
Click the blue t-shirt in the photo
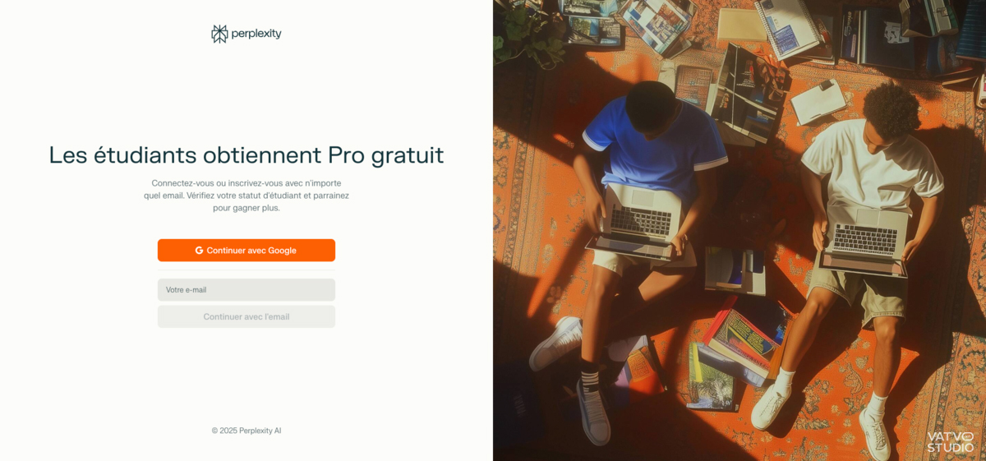click(655, 146)
